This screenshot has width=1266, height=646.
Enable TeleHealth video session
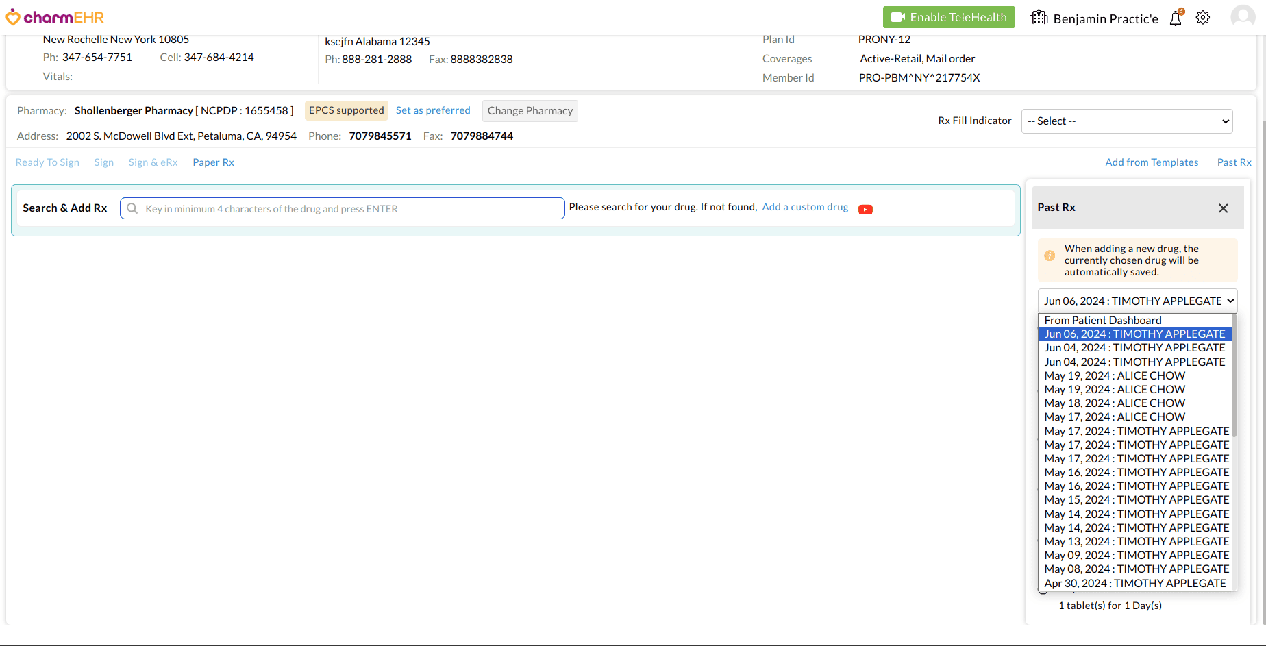[x=949, y=17]
